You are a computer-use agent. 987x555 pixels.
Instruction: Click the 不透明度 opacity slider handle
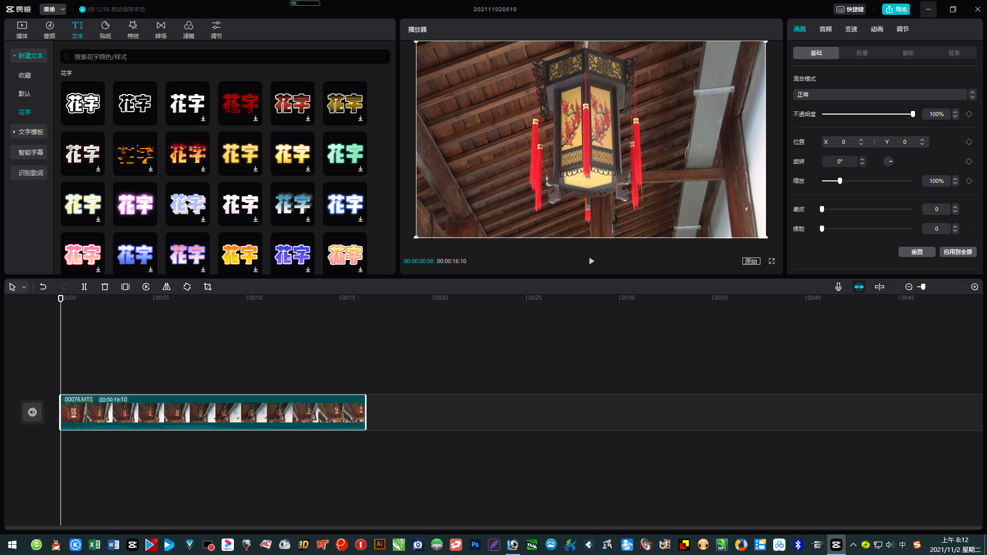point(913,114)
